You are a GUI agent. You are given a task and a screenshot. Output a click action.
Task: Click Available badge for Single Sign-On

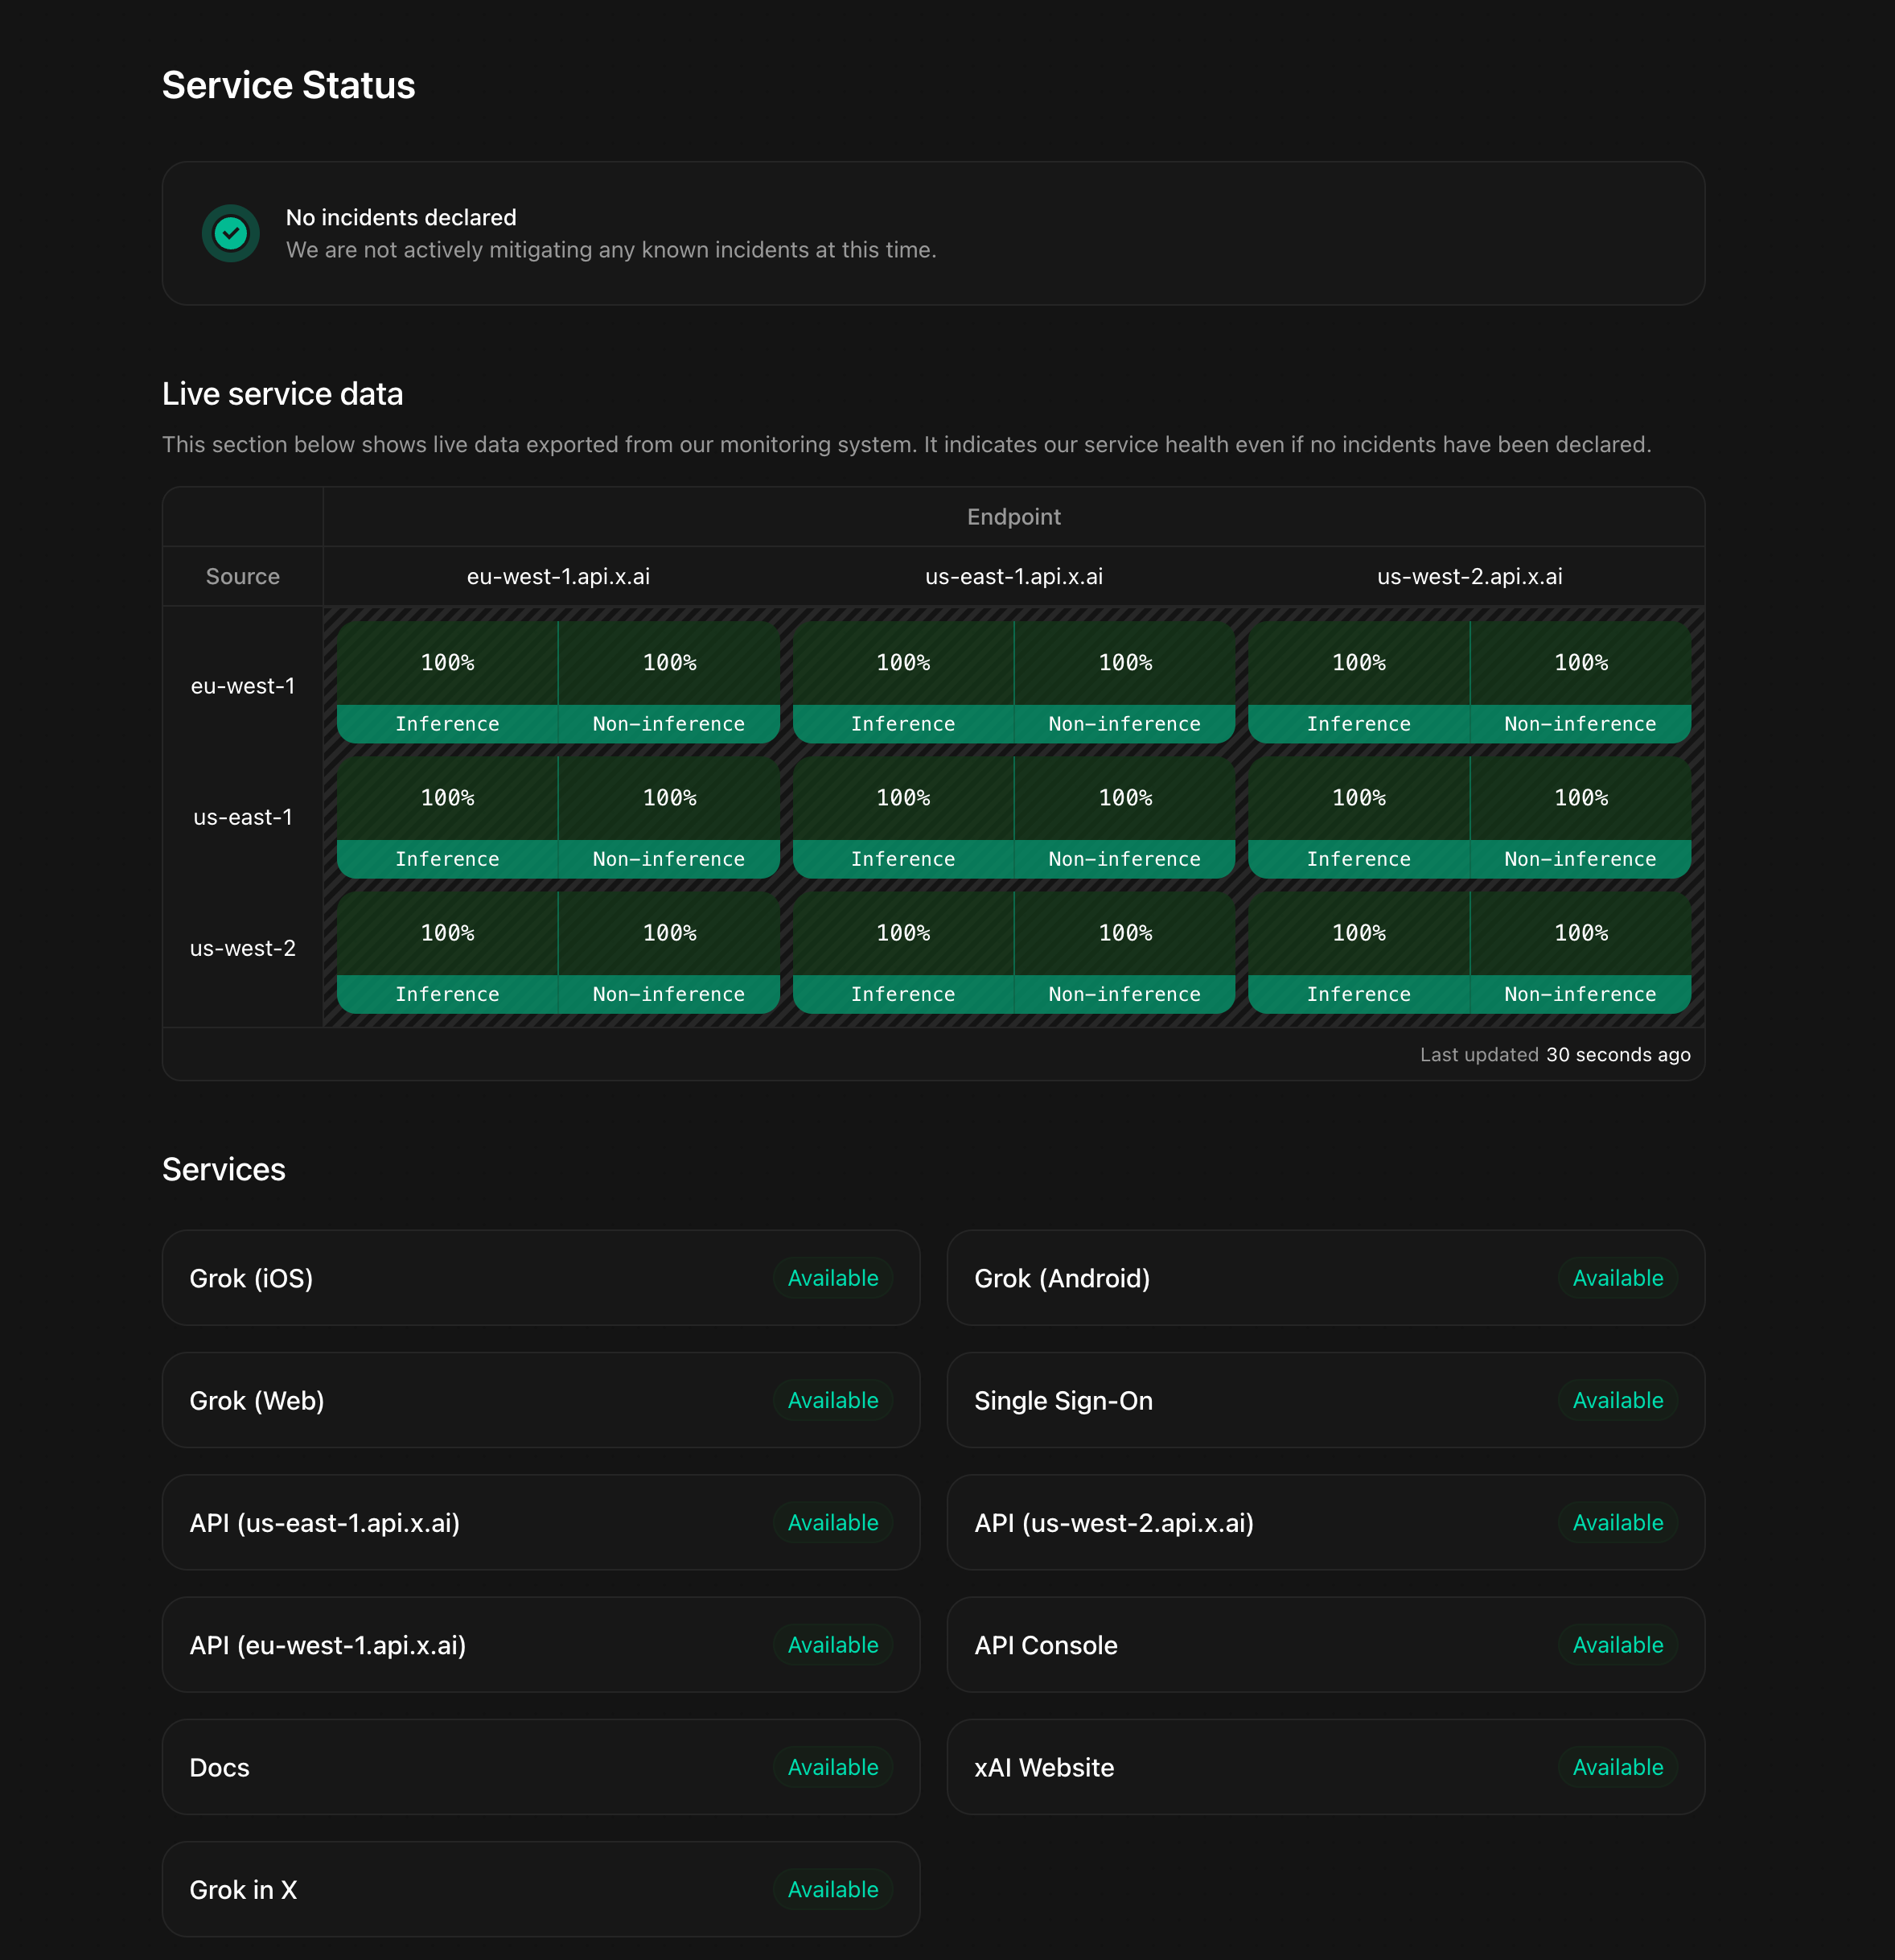coord(1618,1400)
